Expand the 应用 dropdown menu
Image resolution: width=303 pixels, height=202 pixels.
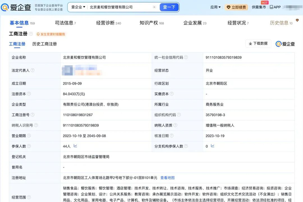[x=216, y=7]
